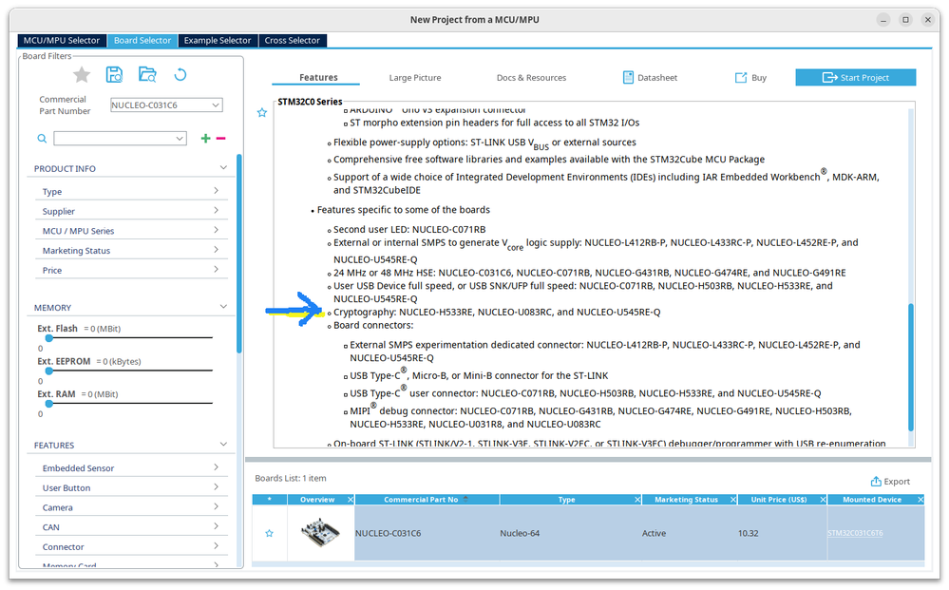The image size is (949, 590).
Task: Click the save search icon in Board Filters
Action: pyautogui.click(x=114, y=75)
